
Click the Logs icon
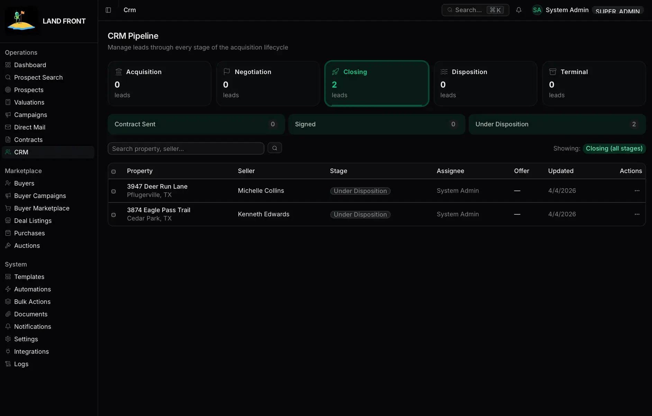point(8,364)
